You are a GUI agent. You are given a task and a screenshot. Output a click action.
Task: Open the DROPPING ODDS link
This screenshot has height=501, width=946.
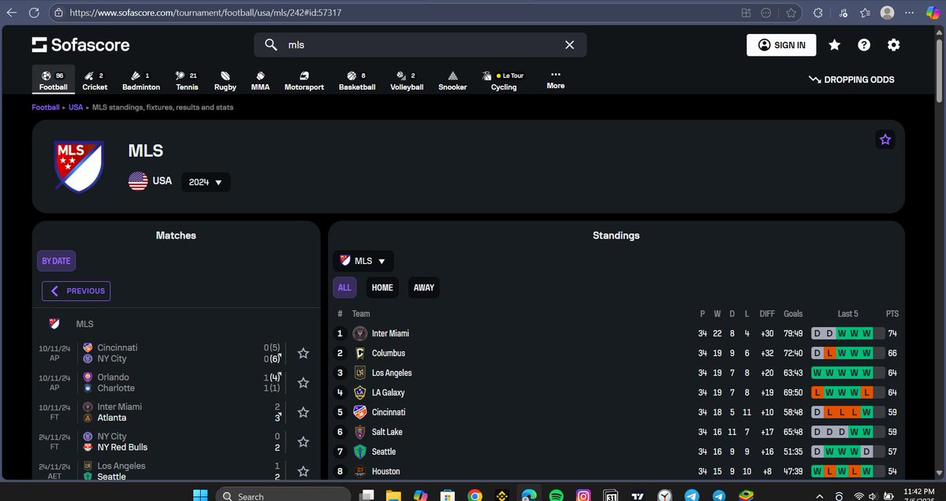851,80
